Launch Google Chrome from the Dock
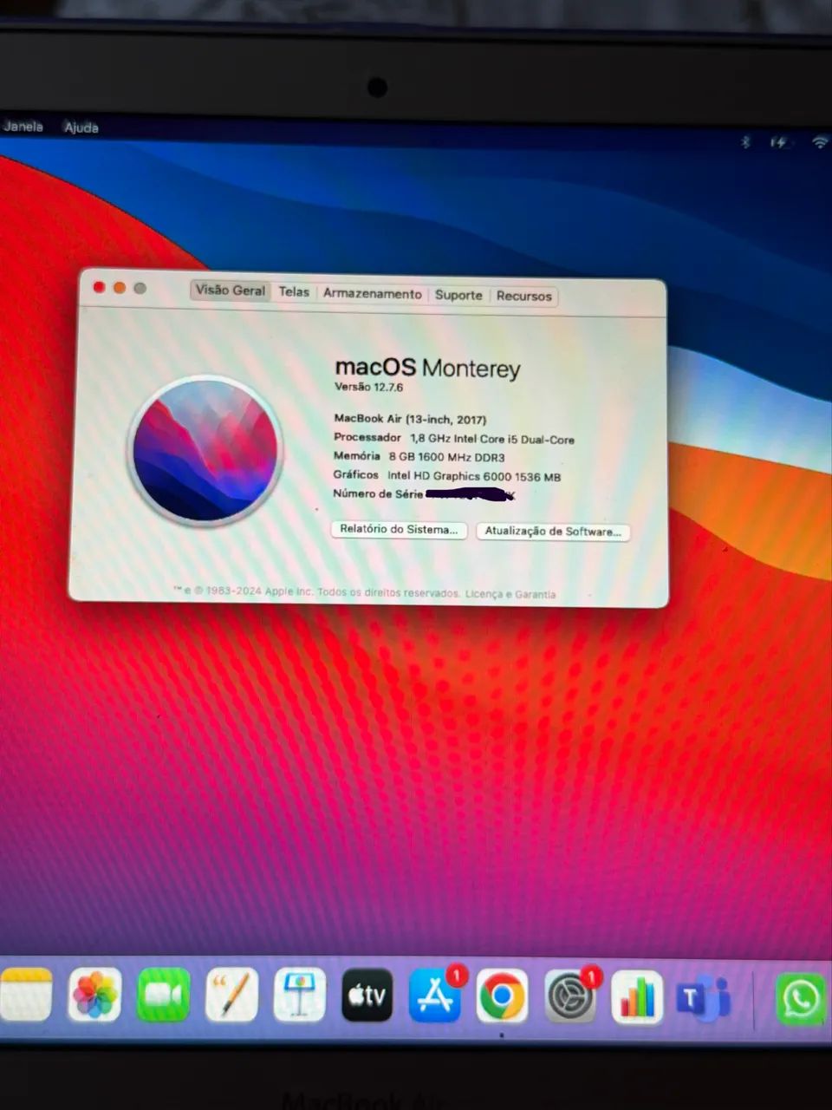Screen dimensions: 832x1110 tap(502, 996)
